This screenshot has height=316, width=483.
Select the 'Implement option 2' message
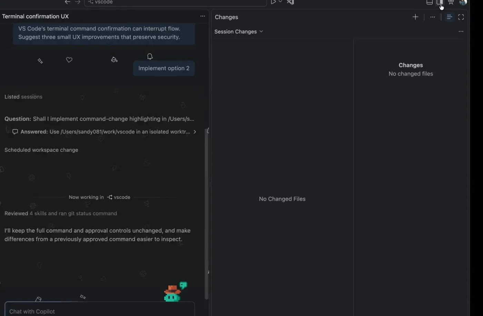(164, 68)
